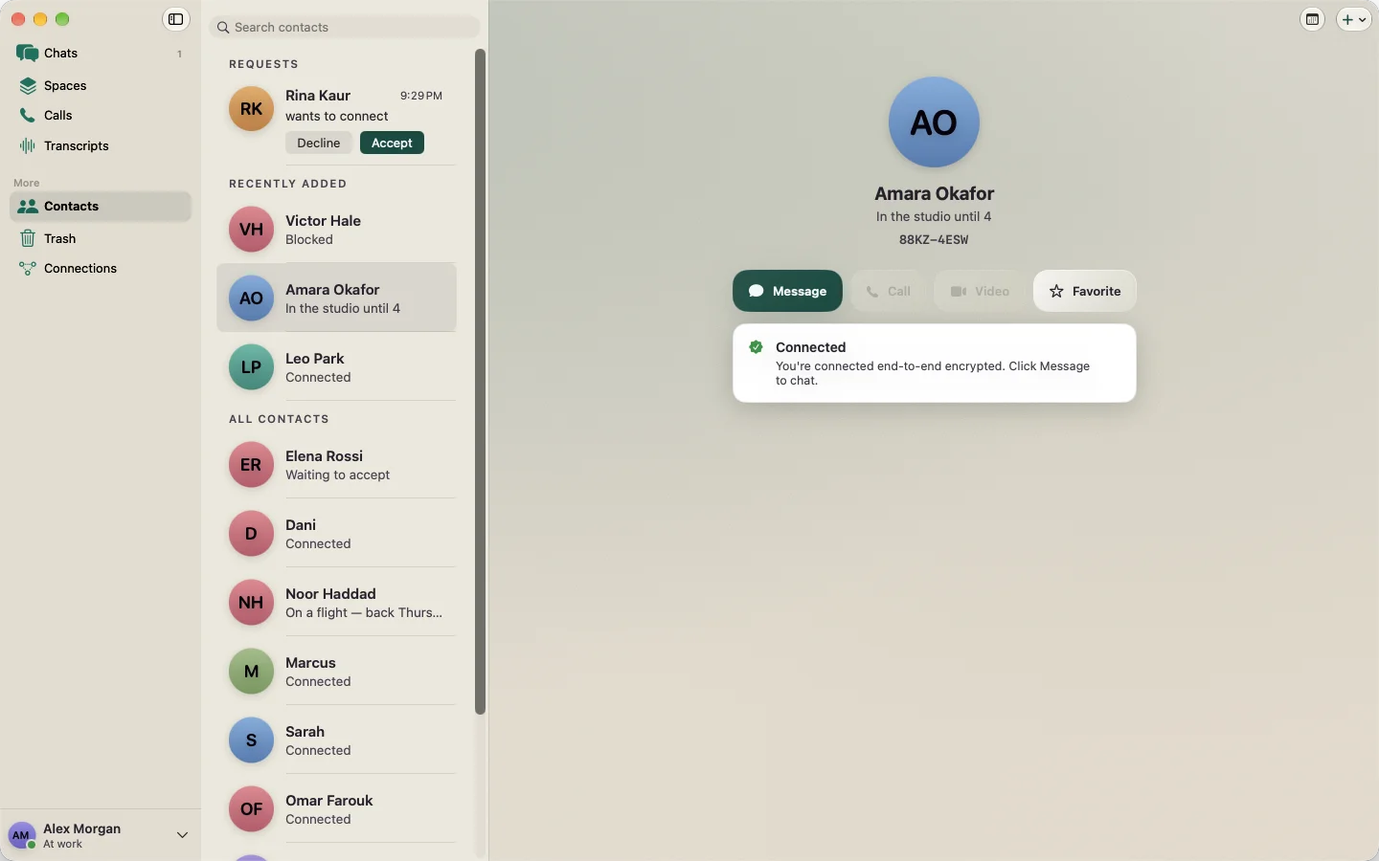Open Elena Rossi's contact entry

point(337,465)
